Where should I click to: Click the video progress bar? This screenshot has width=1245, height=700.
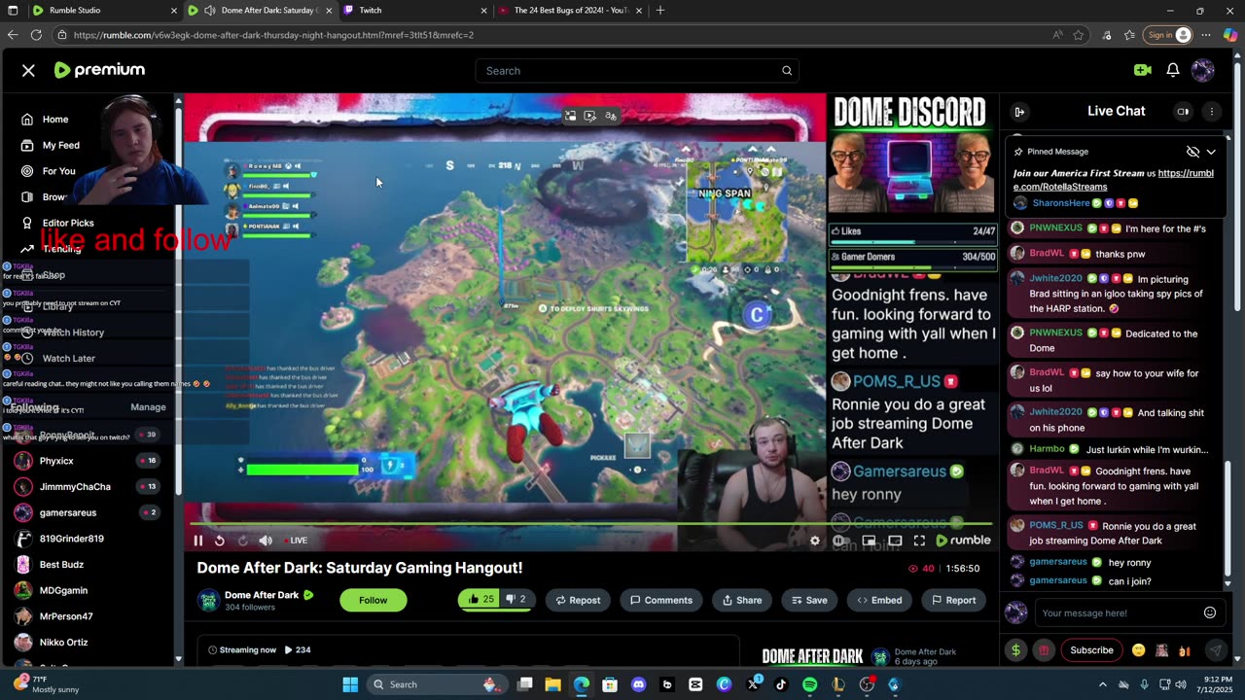589,524
